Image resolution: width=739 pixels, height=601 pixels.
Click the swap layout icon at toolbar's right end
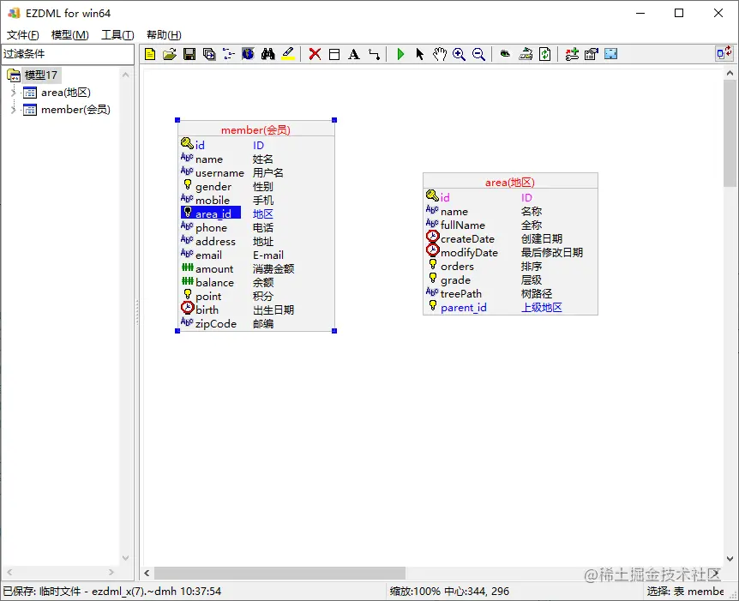[x=724, y=53]
